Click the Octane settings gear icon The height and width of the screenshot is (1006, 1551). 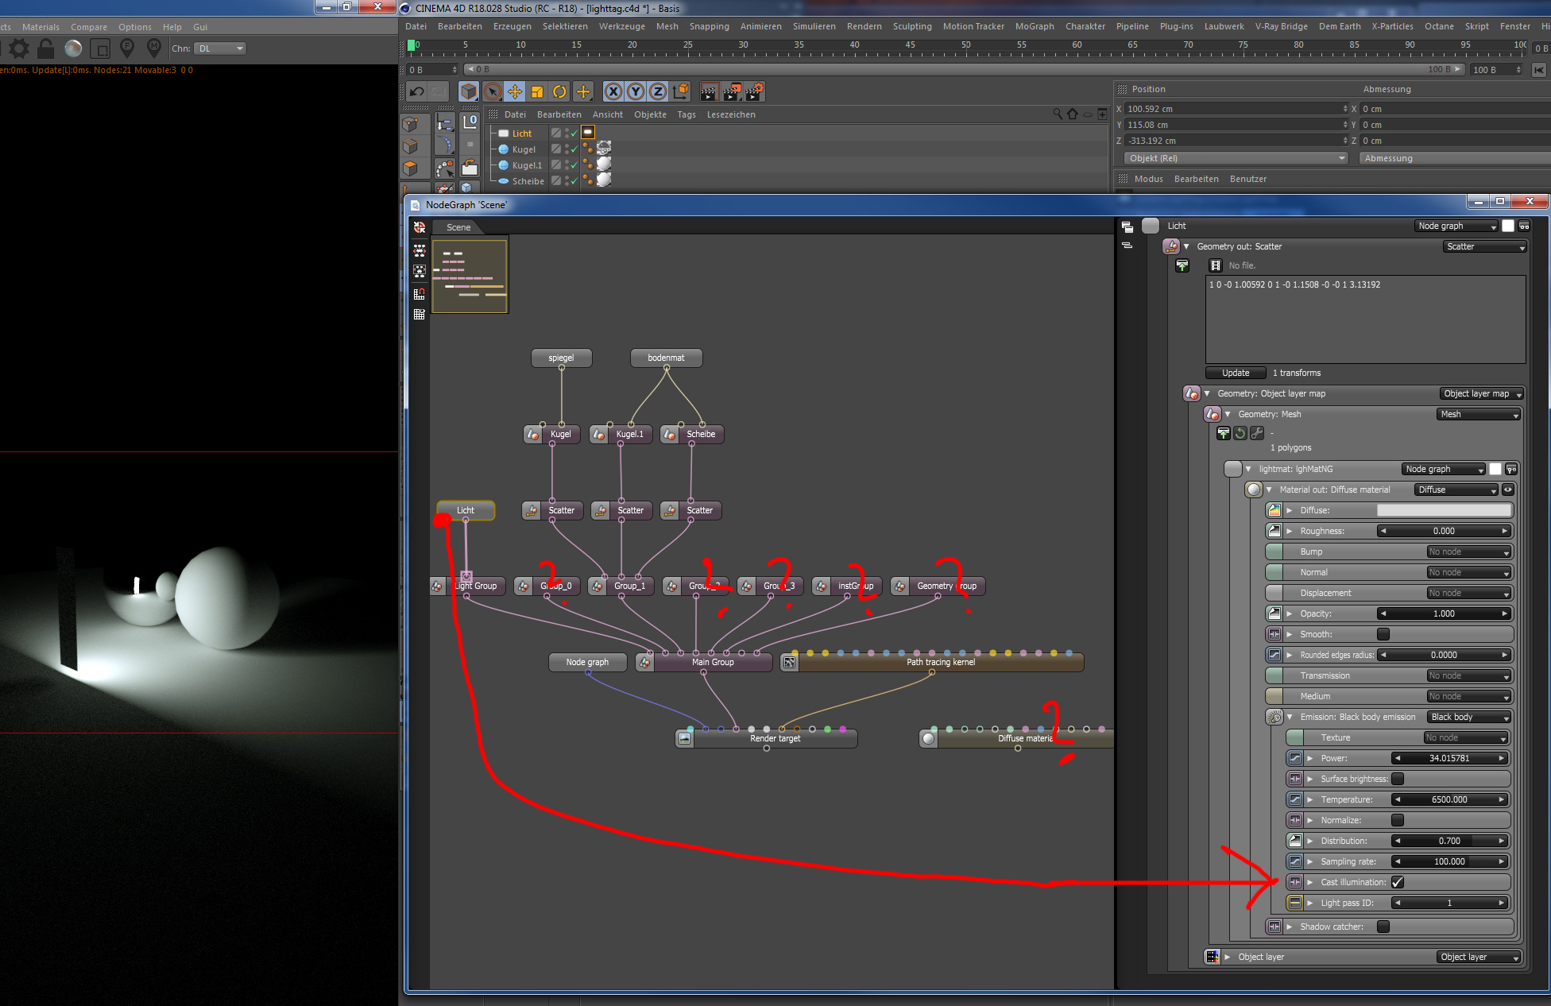coord(19,48)
